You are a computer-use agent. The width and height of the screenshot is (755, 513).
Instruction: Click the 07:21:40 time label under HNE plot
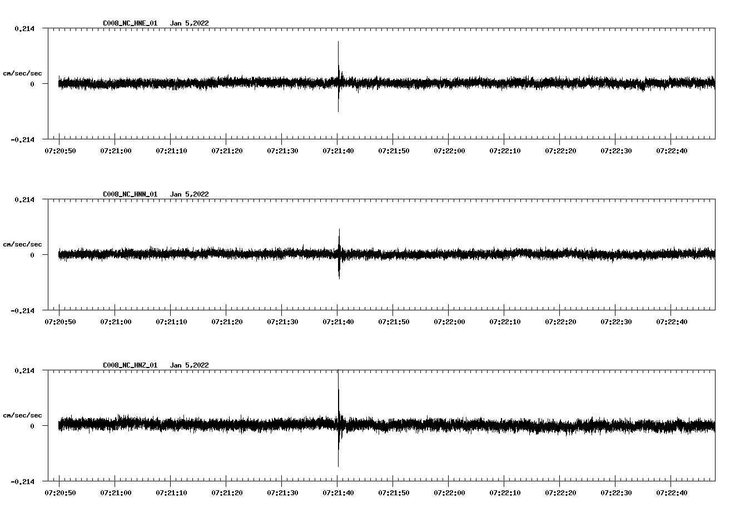[x=338, y=151]
